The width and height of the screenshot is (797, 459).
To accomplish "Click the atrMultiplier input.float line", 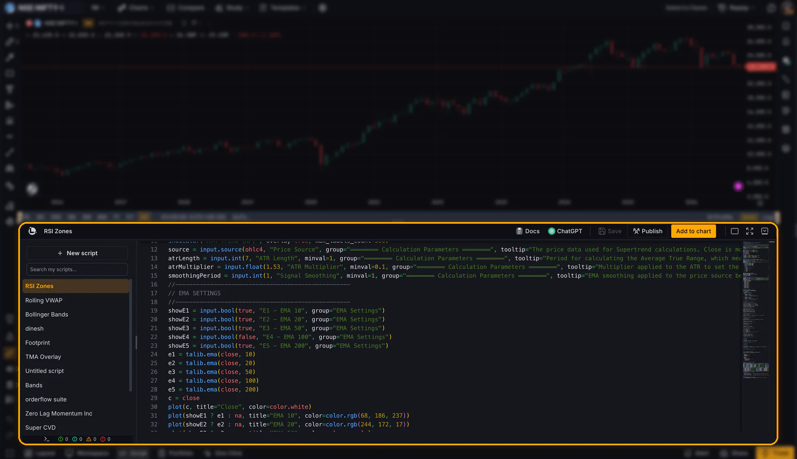I will click(x=455, y=267).
